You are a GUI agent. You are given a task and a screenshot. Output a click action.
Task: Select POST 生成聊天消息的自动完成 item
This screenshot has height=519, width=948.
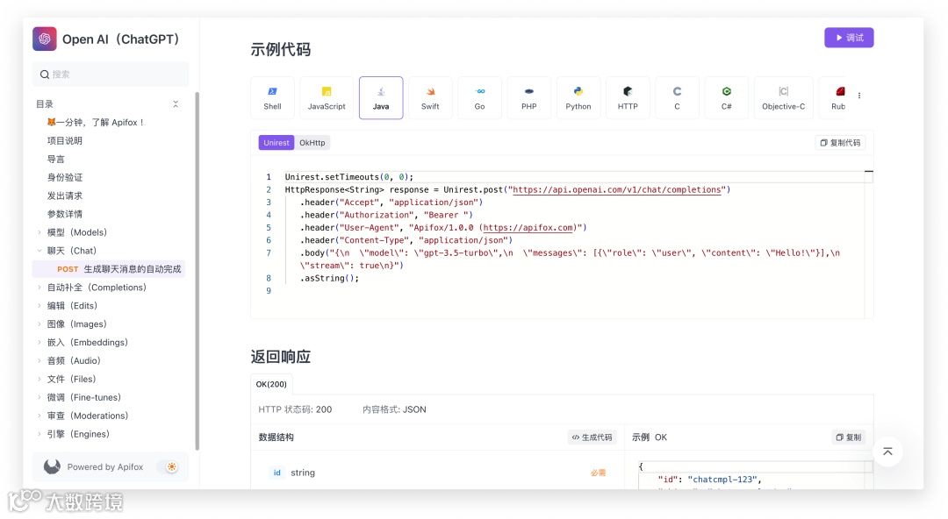tap(109, 269)
